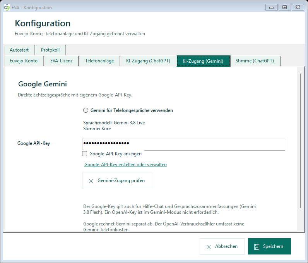Open the Google-API-Key erstellen oder verwalten link
This screenshot has width=308, height=263.
(125, 165)
